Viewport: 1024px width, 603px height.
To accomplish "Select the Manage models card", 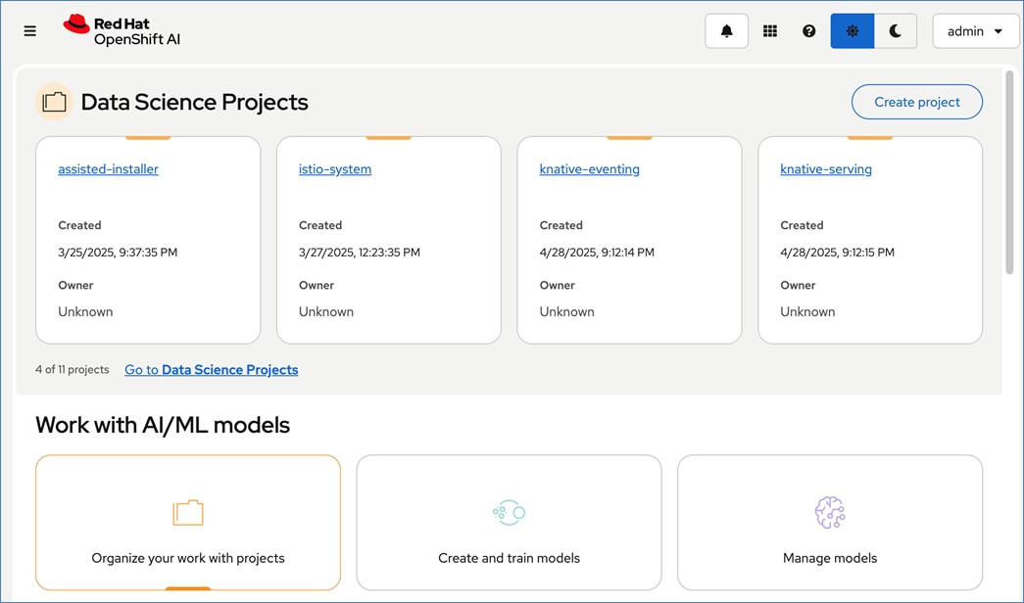I will click(830, 523).
